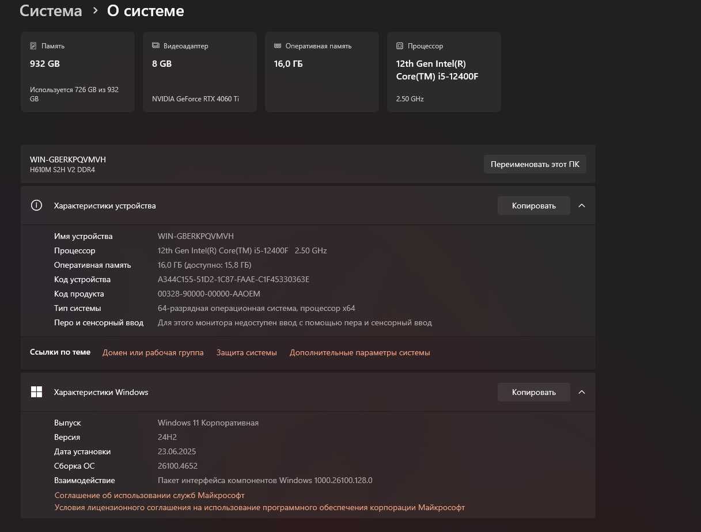The width and height of the screenshot is (701, 532).
Task: Click the video adapter icon beside Видеоадаптер
Action: 156,45
